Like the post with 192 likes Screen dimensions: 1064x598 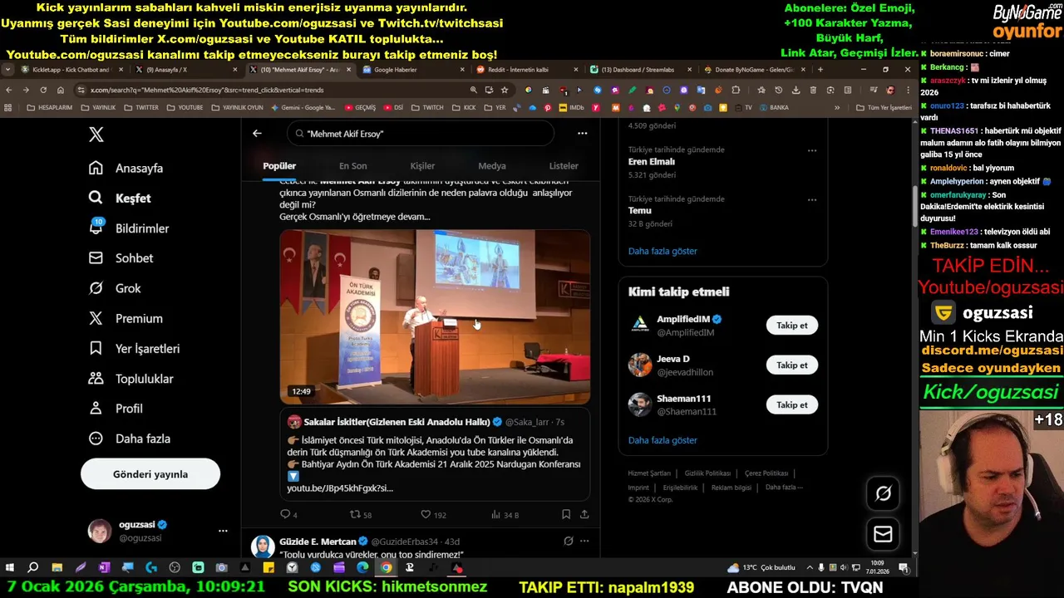(433, 515)
